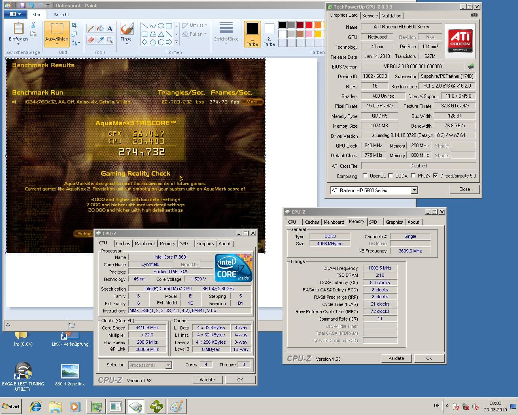Click OK in the CPU-Z processor window
The height and width of the screenshot is (415, 518).
click(x=240, y=380)
